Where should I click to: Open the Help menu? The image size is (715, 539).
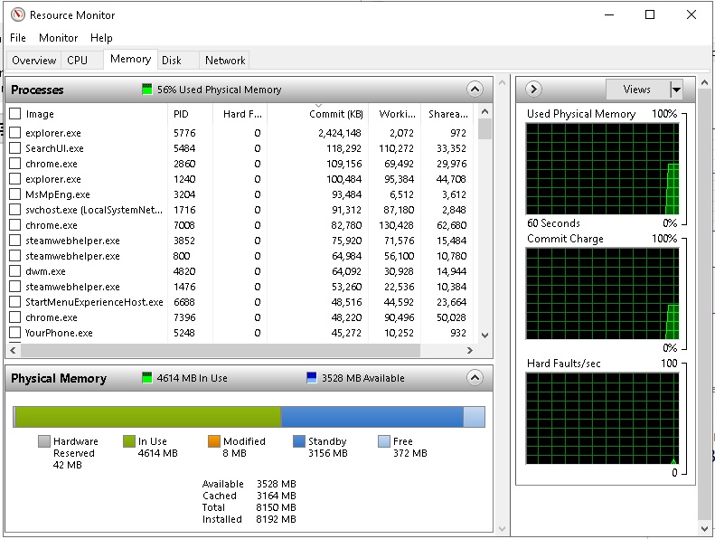(x=101, y=38)
